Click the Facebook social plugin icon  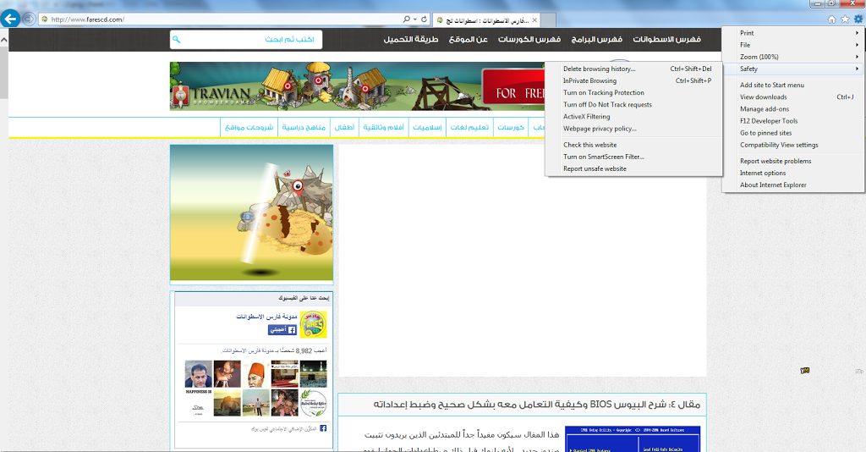coord(323,428)
